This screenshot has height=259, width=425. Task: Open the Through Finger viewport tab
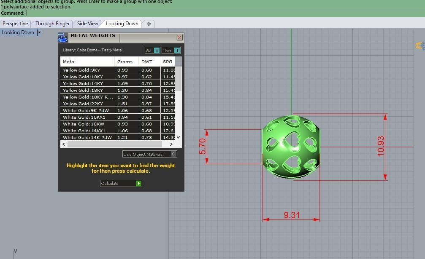click(x=52, y=24)
